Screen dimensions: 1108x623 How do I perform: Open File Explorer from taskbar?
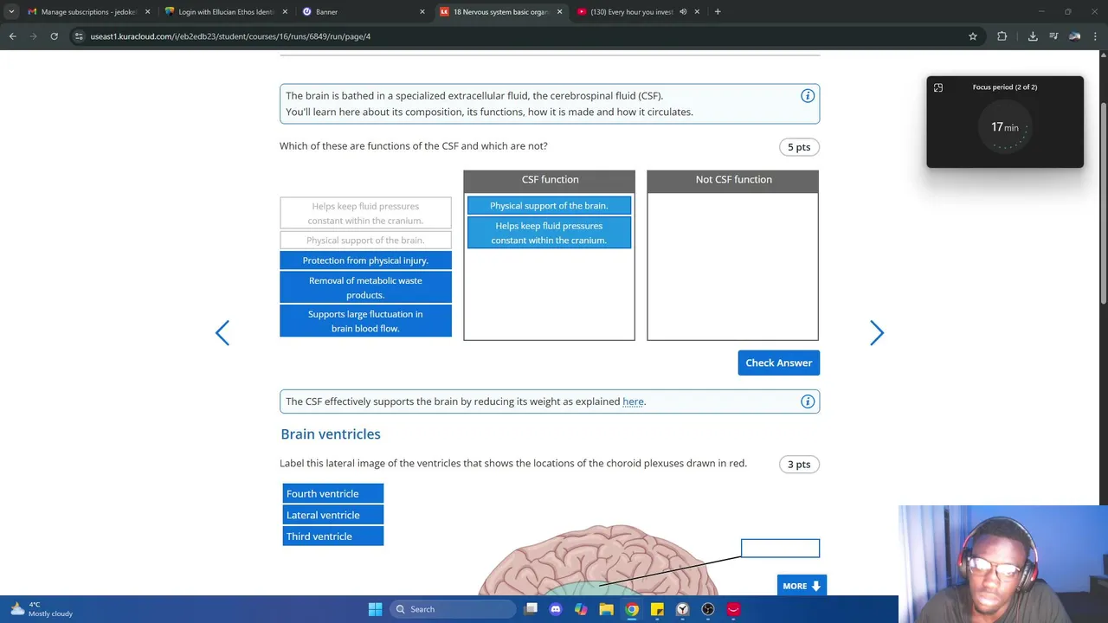606,609
